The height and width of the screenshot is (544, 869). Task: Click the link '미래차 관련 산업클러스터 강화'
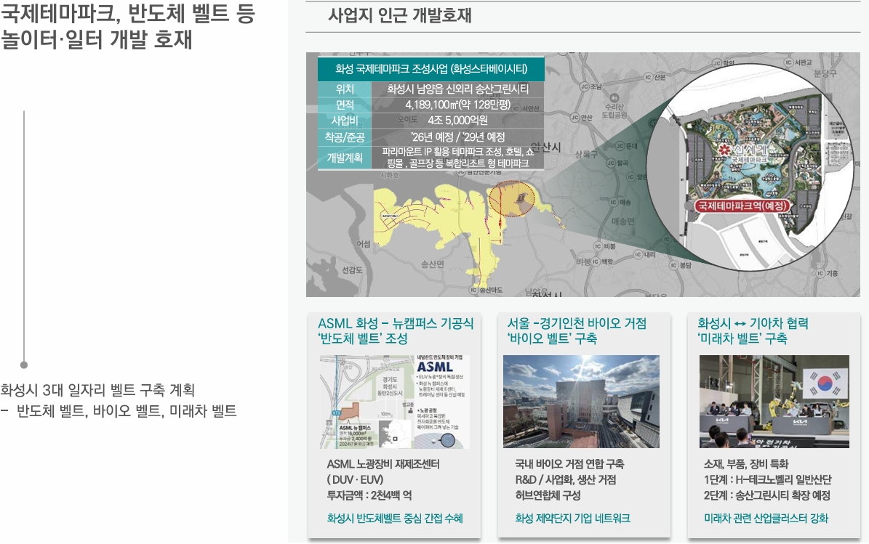point(766,518)
